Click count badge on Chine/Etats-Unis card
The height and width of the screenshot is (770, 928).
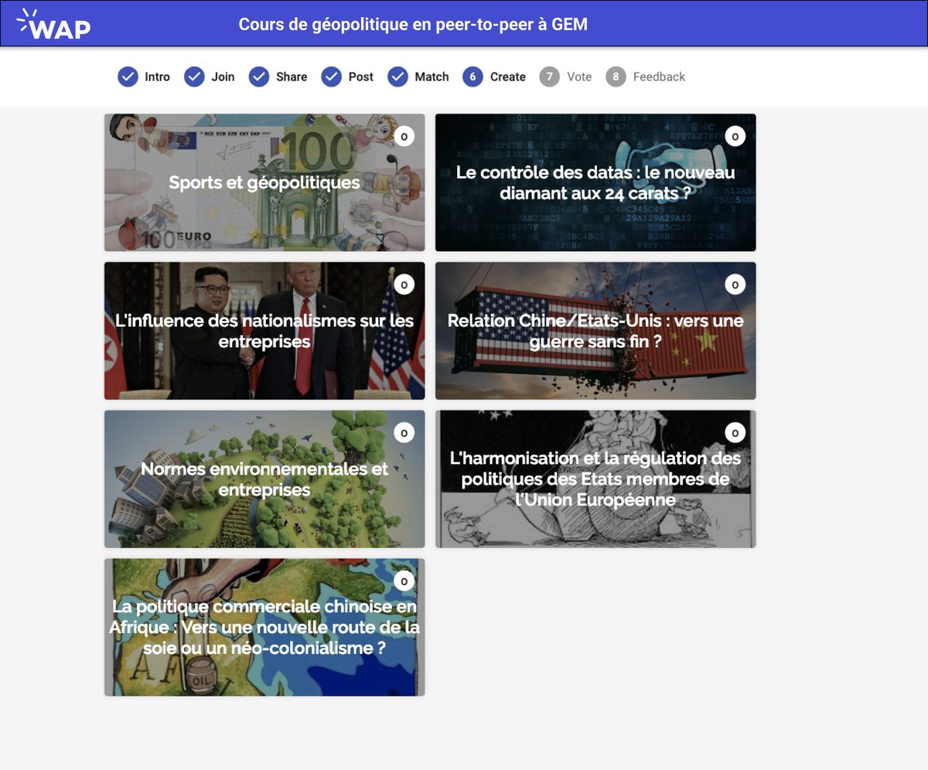pyautogui.click(x=735, y=284)
